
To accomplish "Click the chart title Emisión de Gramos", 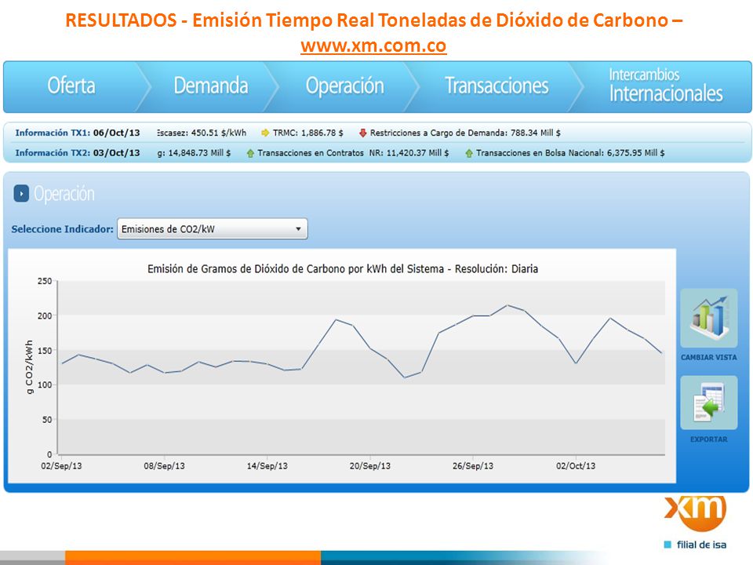I will [343, 269].
